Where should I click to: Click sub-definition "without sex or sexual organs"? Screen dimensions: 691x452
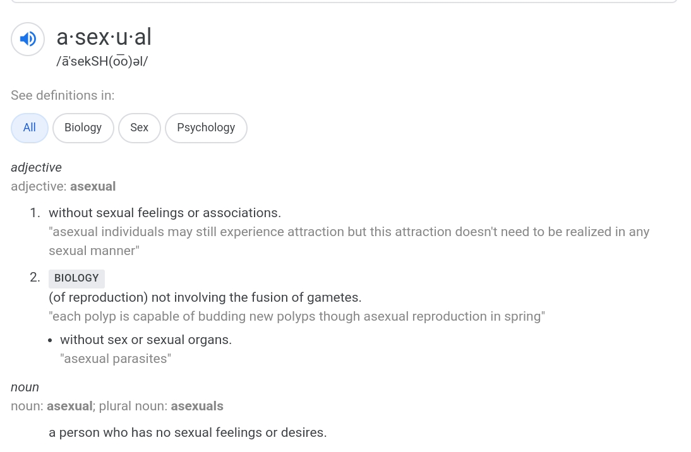click(146, 340)
